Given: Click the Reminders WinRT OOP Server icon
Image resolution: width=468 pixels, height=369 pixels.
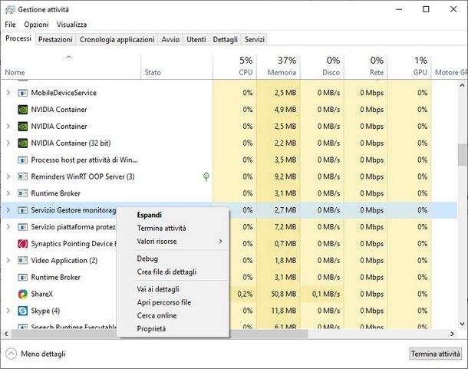Looking at the screenshot, I should click(23, 176).
